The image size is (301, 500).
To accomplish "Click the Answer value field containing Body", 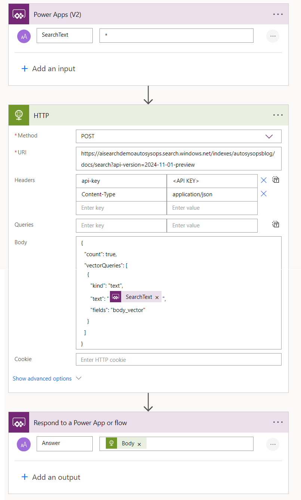I will click(x=176, y=444).
